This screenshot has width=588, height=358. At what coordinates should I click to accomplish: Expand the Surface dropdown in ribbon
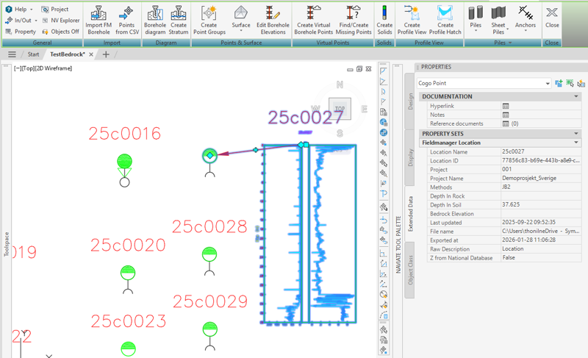tap(240, 32)
